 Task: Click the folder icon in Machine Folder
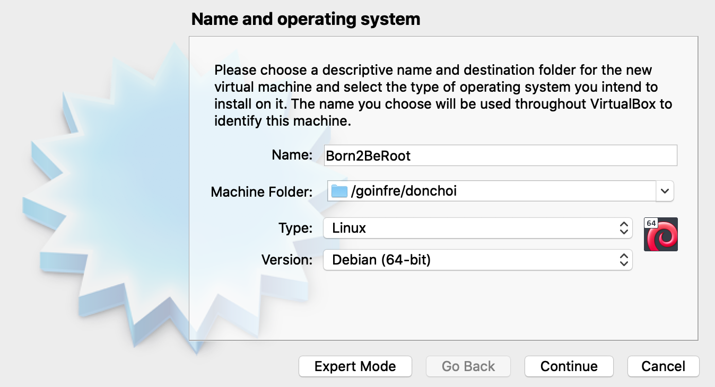339,191
